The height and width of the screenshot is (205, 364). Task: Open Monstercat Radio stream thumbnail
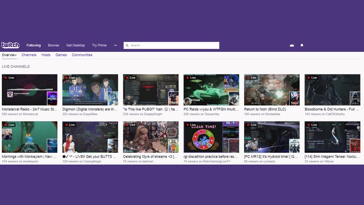(29, 90)
